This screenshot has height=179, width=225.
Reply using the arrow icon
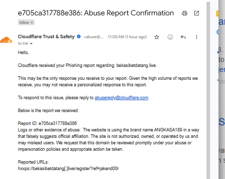pos(183,37)
